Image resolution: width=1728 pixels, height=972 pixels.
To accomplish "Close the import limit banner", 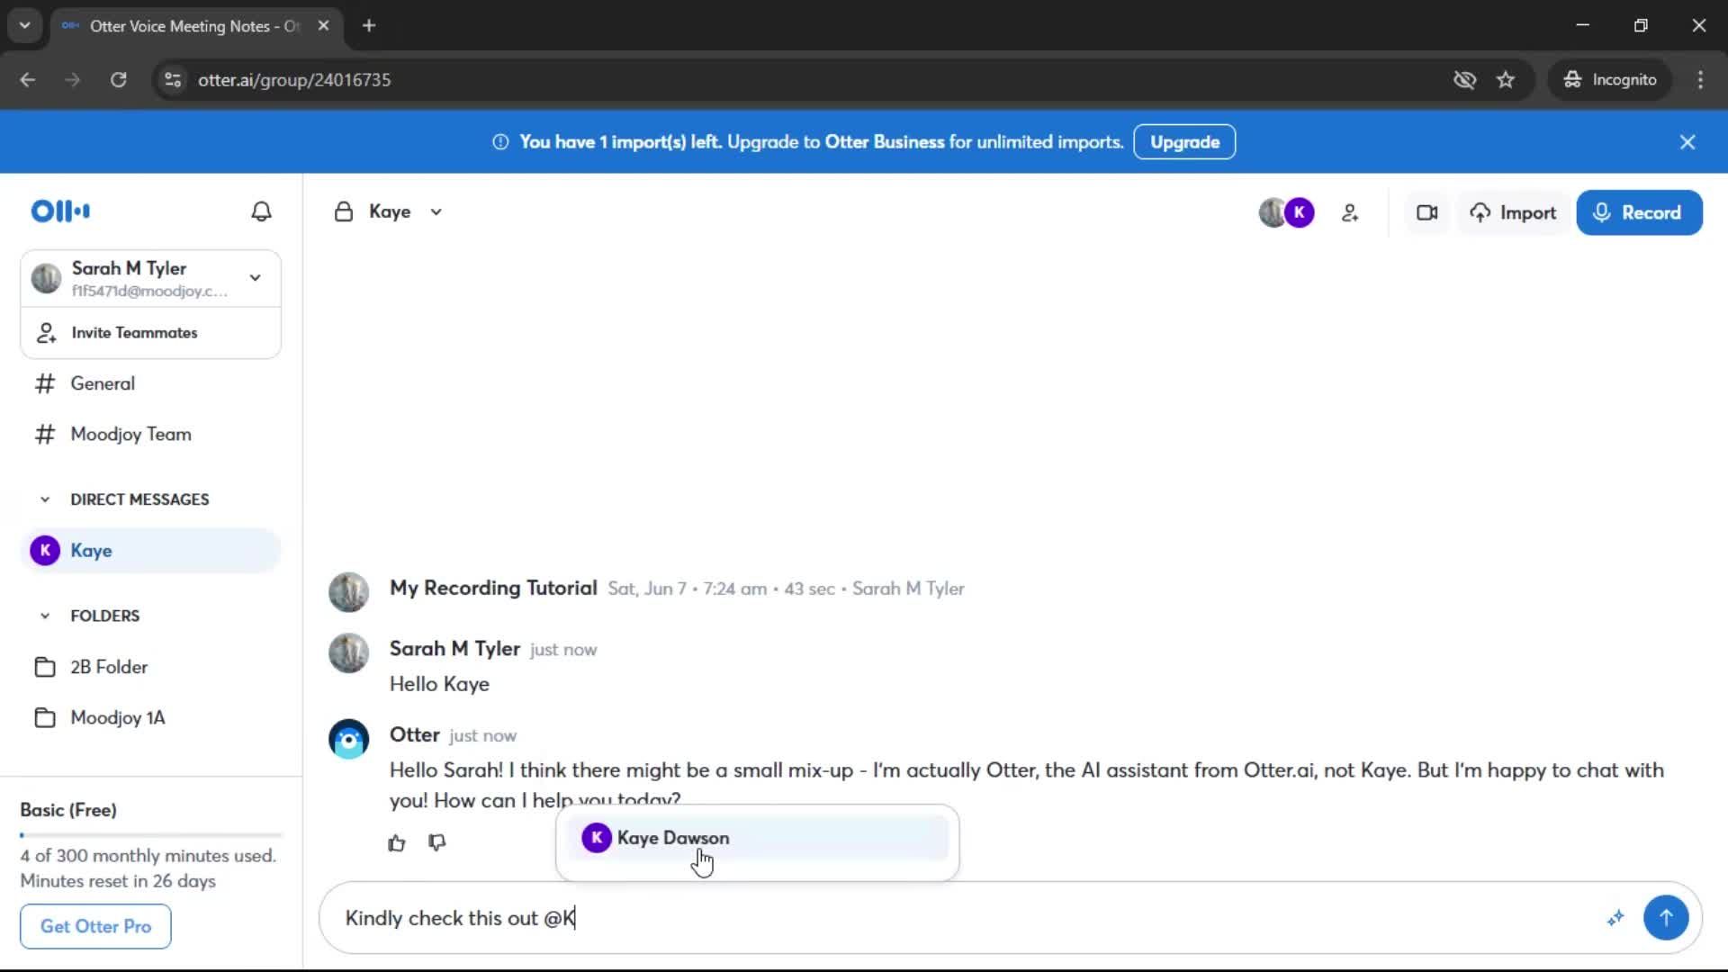I will [x=1687, y=142].
